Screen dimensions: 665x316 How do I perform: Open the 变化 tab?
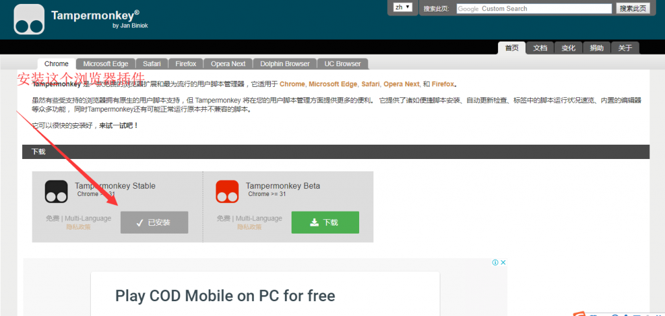568,48
